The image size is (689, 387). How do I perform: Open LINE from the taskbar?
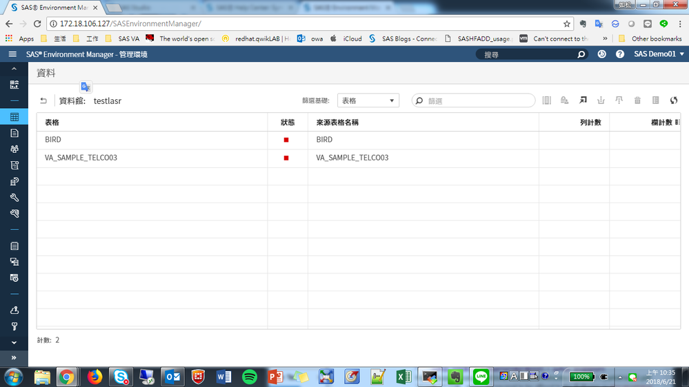click(481, 377)
